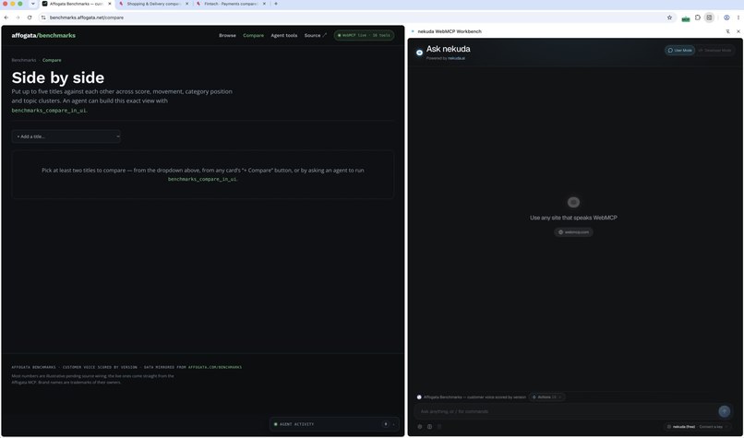Click the info icon below the input

coord(429,427)
